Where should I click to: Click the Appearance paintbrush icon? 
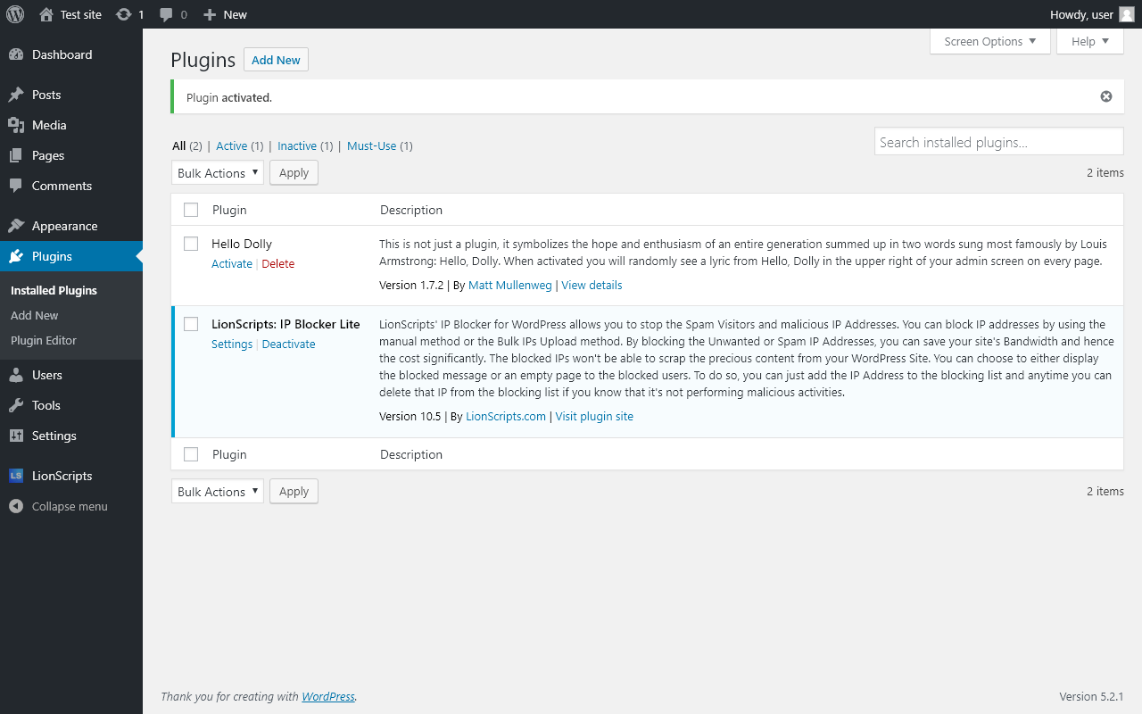click(x=16, y=226)
